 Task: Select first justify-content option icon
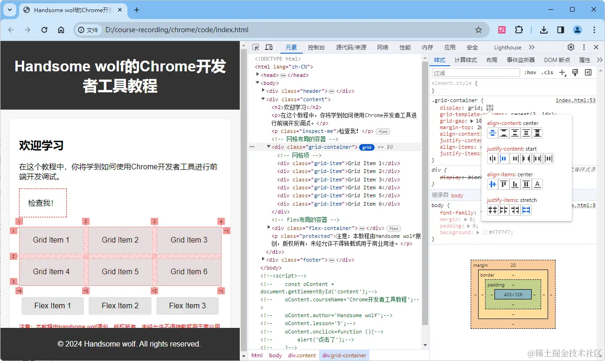pos(493,159)
